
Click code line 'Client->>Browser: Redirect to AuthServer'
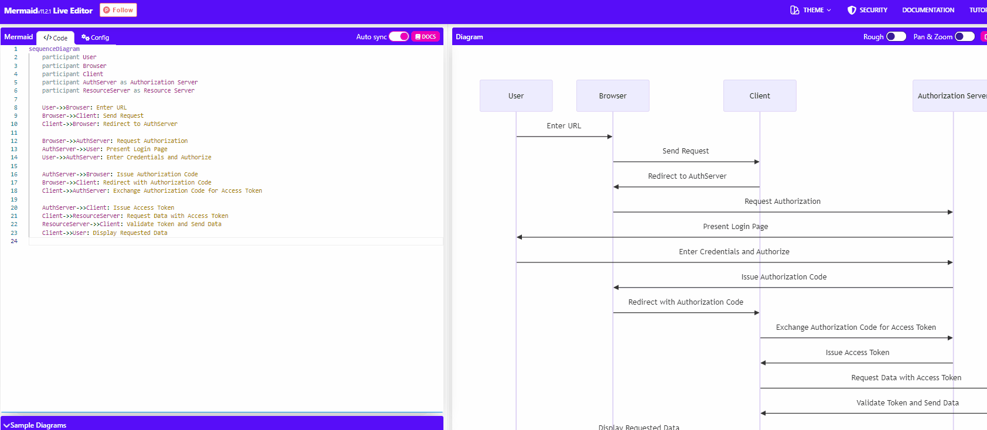click(x=110, y=124)
